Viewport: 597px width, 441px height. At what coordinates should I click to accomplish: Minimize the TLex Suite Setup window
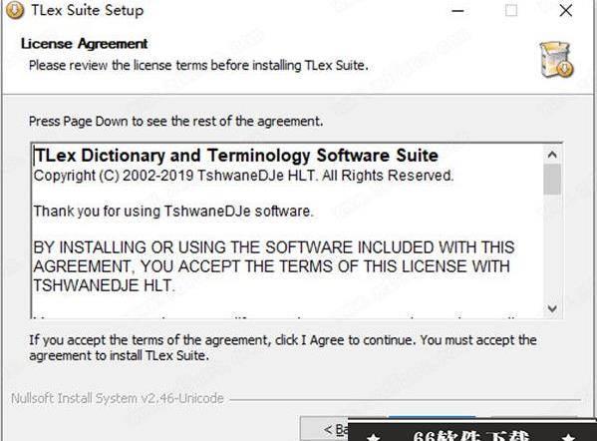click(x=457, y=11)
